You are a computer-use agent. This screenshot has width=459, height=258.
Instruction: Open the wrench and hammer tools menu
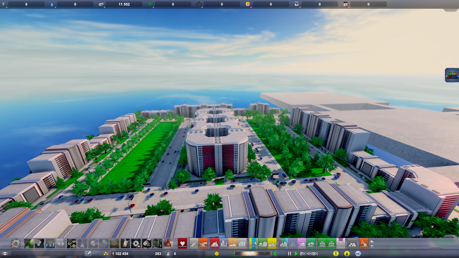pyautogui.click(x=16, y=244)
